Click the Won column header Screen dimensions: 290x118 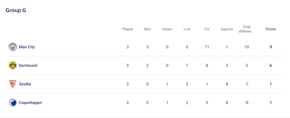[x=147, y=29]
